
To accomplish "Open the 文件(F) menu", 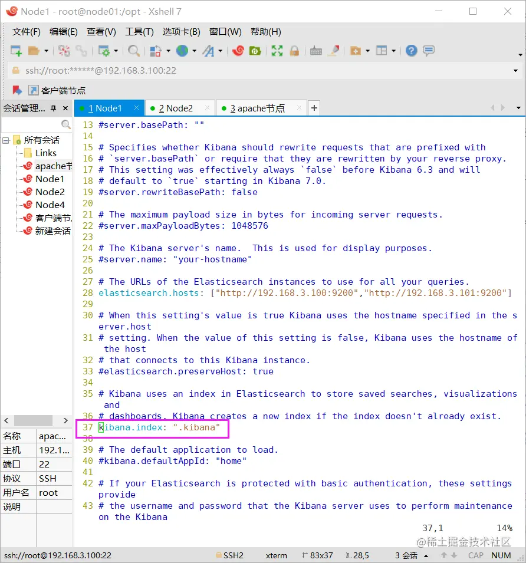I will pos(26,32).
